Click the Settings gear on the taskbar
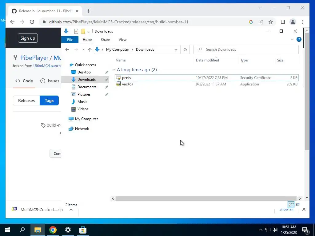This screenshot has height=236, width=315. point(68,230)
